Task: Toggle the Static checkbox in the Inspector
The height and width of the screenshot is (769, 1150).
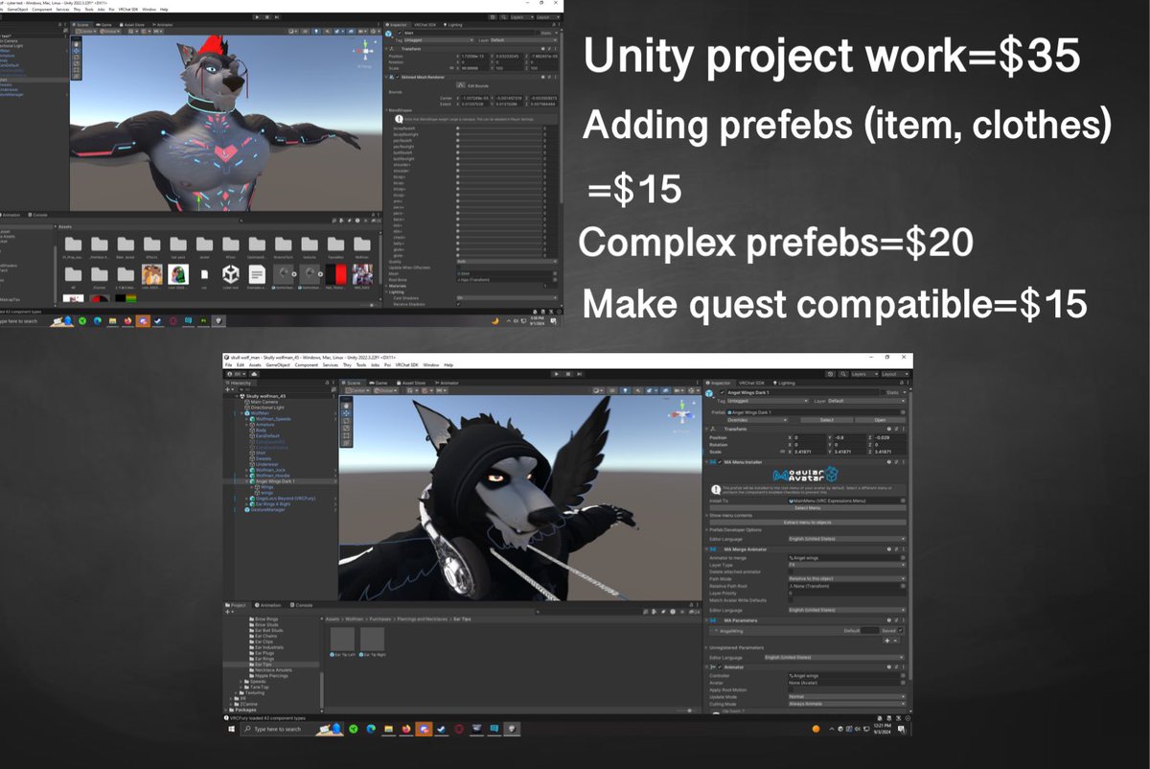Action: (883, 392)
